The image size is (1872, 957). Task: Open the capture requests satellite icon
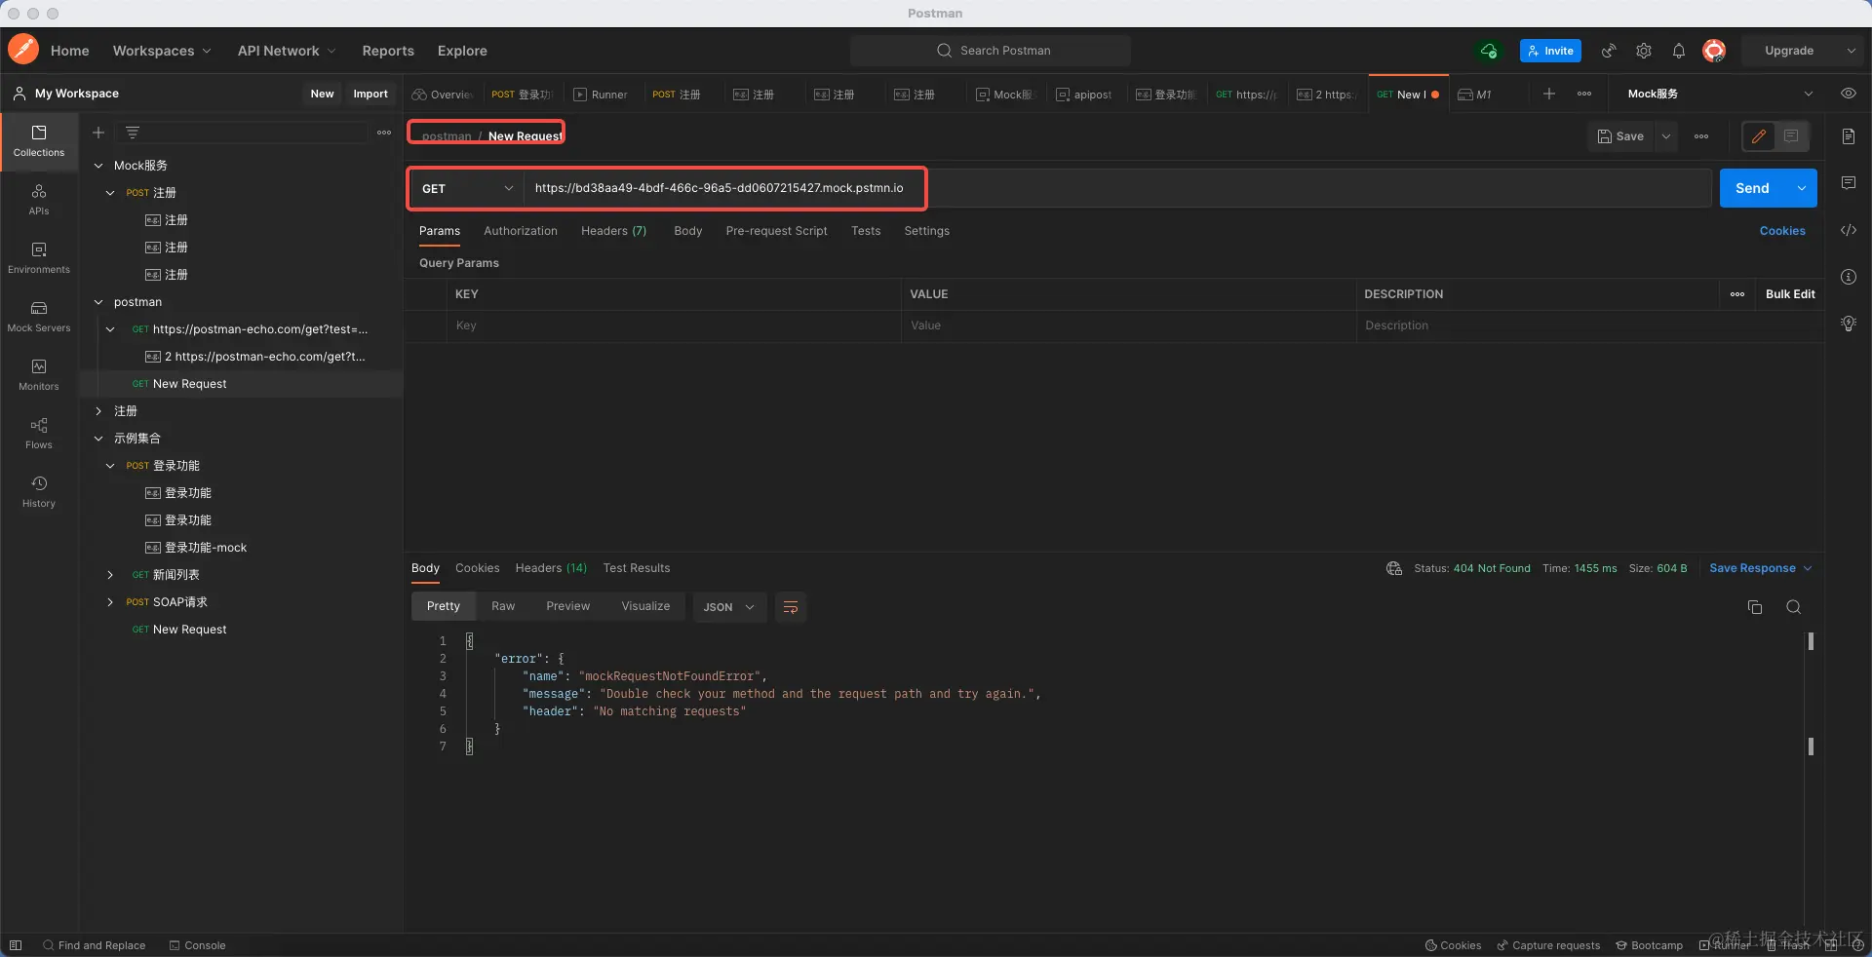pyautogui.click(x=1609, y=51)
